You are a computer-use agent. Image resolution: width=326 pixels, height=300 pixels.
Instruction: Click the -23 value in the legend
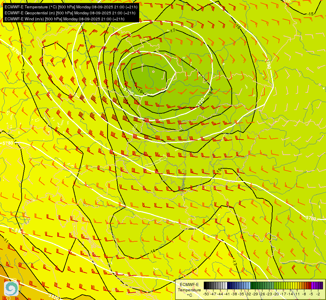[x=269, y=294]
